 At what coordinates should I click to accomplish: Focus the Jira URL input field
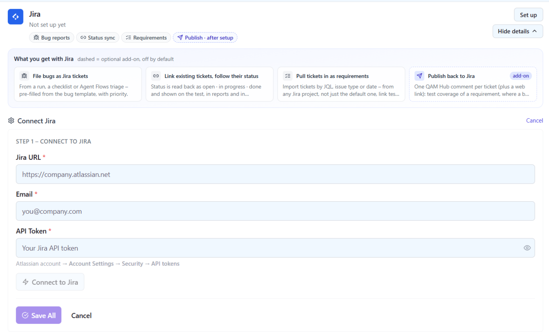click(x=275, y=174)
